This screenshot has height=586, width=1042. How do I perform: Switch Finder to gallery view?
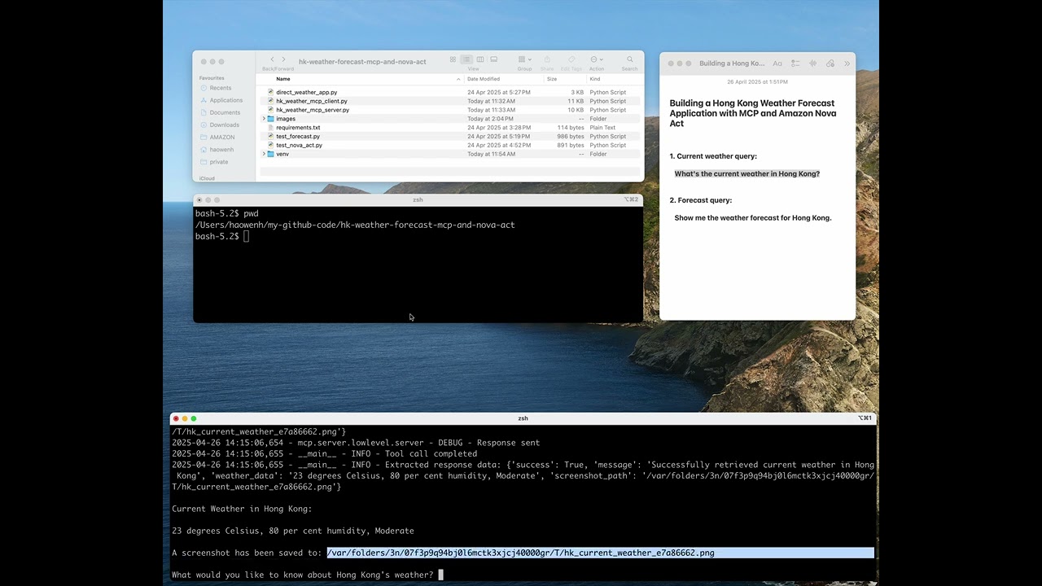pyautogui.click(x=493, y=59)
